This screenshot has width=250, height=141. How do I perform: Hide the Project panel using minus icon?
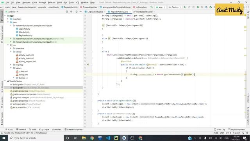pos(81,12)
